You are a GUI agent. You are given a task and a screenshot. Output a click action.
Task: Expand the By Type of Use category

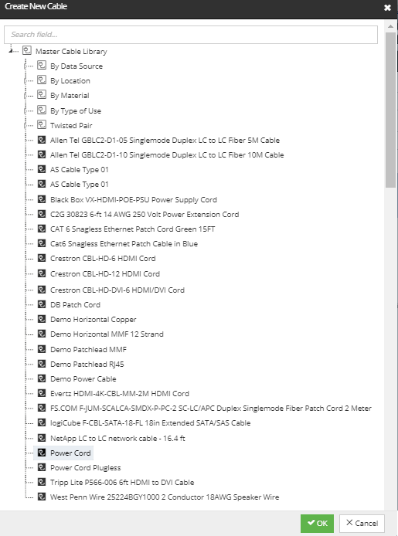click(x=26, y=110)
